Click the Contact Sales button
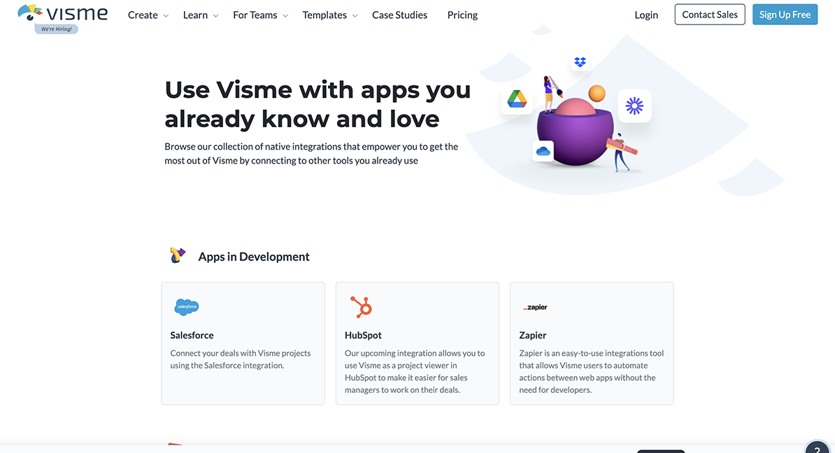Screen dimensions: 835x453 pos(709,14)
